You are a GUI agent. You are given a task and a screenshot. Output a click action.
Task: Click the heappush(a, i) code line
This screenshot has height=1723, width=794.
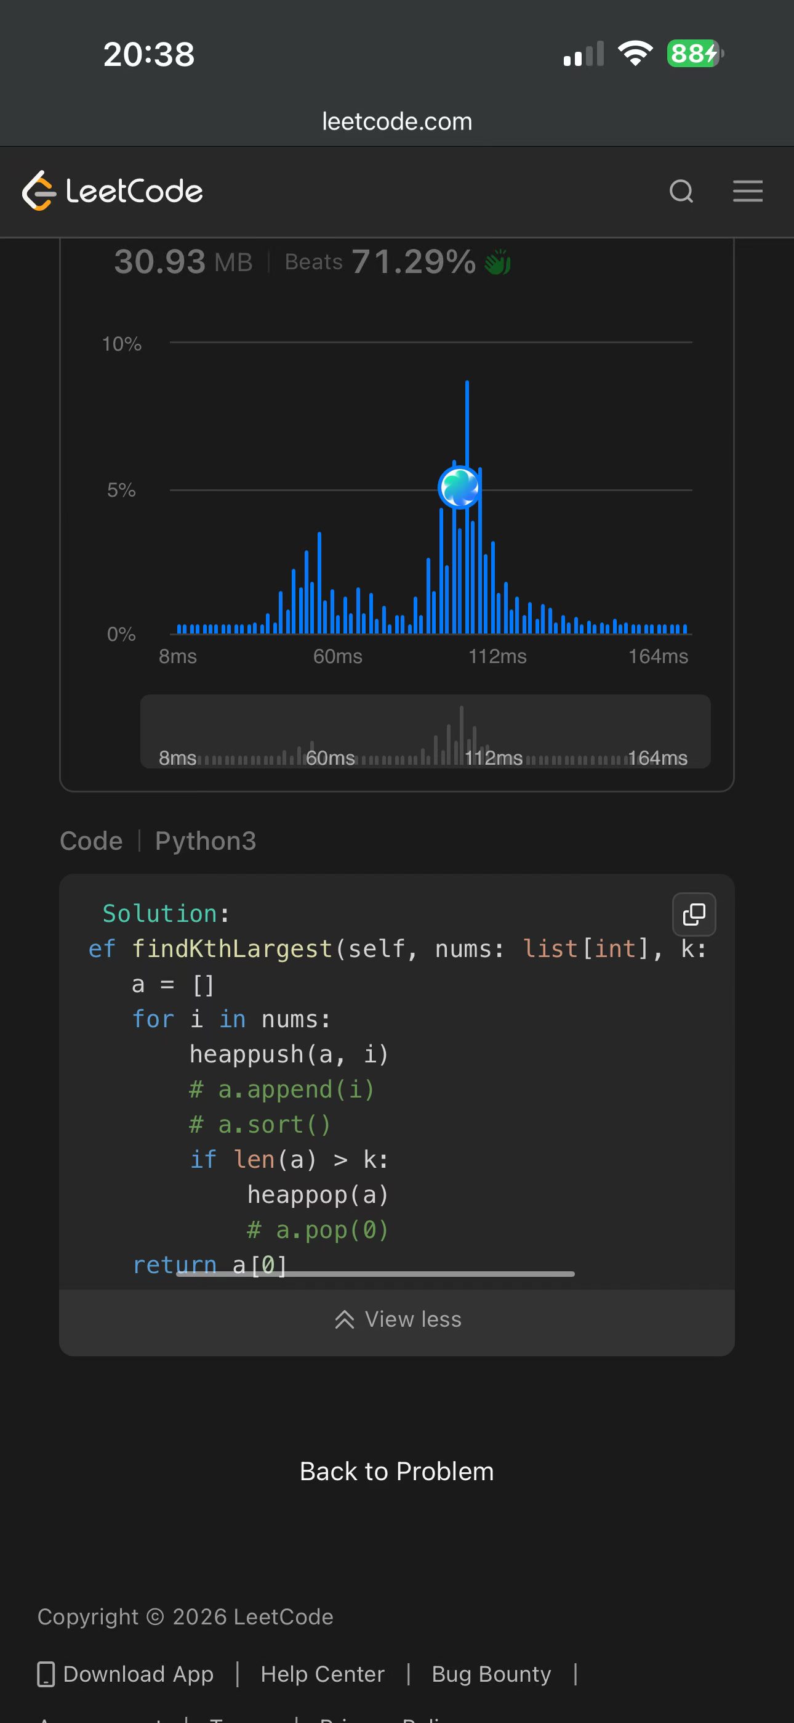coord(289,1055)
